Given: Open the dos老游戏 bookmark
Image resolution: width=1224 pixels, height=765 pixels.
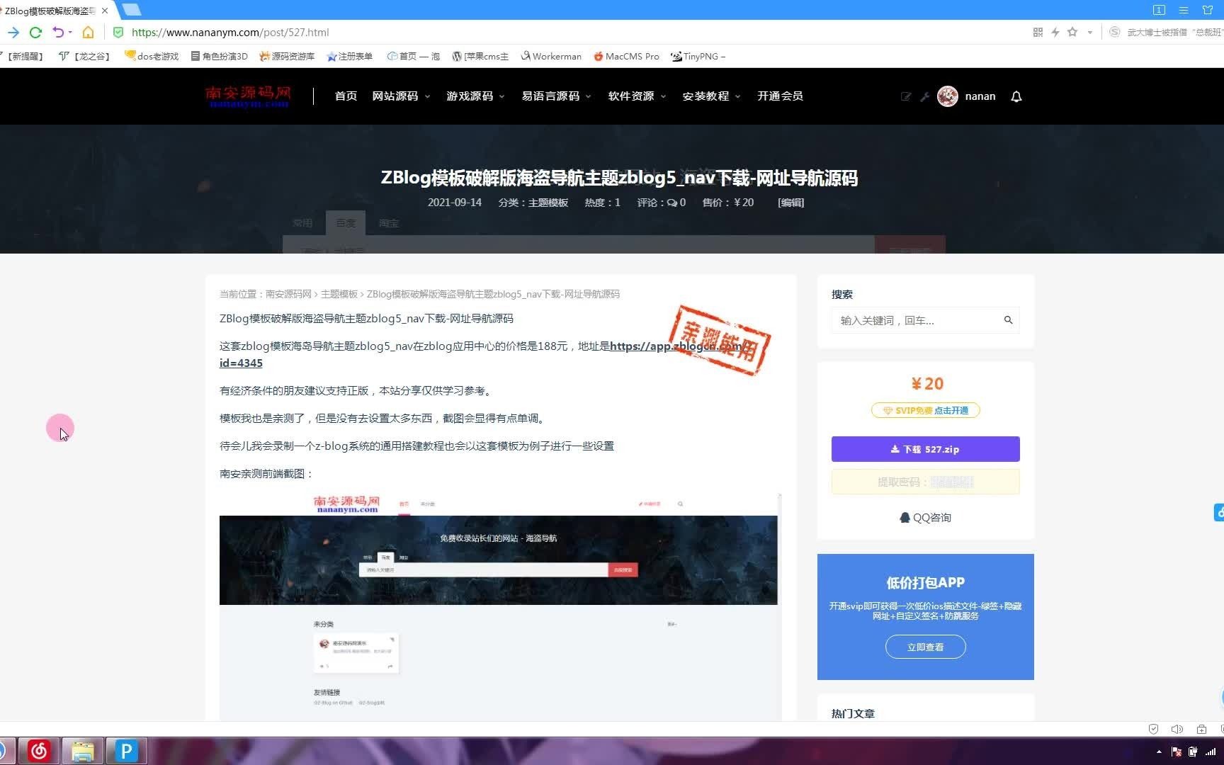Looking at the screenshot, I should point(152,57).
